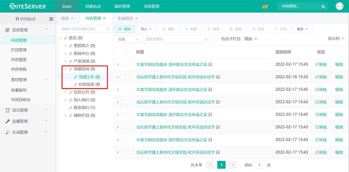349x172 pixels.
Task: Click image icon beside first article title
Action: coord(210,64)
